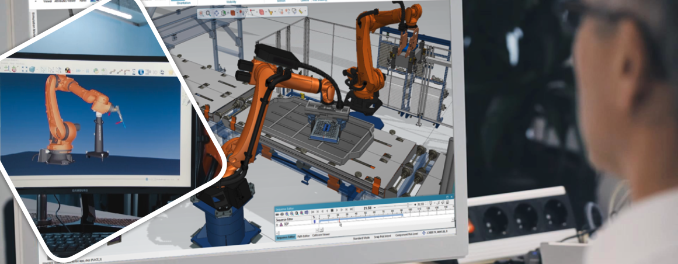
Task: Click Standard Mode in the status bar
Action: click(361, 238)
